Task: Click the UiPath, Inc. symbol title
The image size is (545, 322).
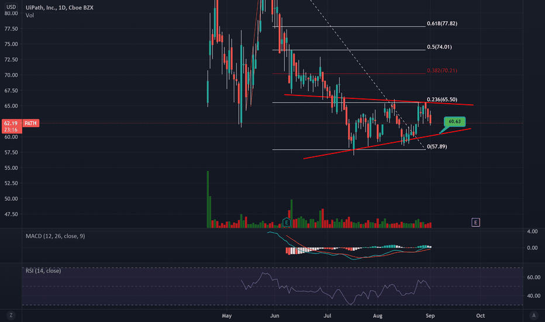Action: pyautogui.click(x=60, y=7)
